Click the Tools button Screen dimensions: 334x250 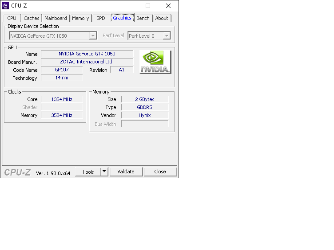coord(88,172)
